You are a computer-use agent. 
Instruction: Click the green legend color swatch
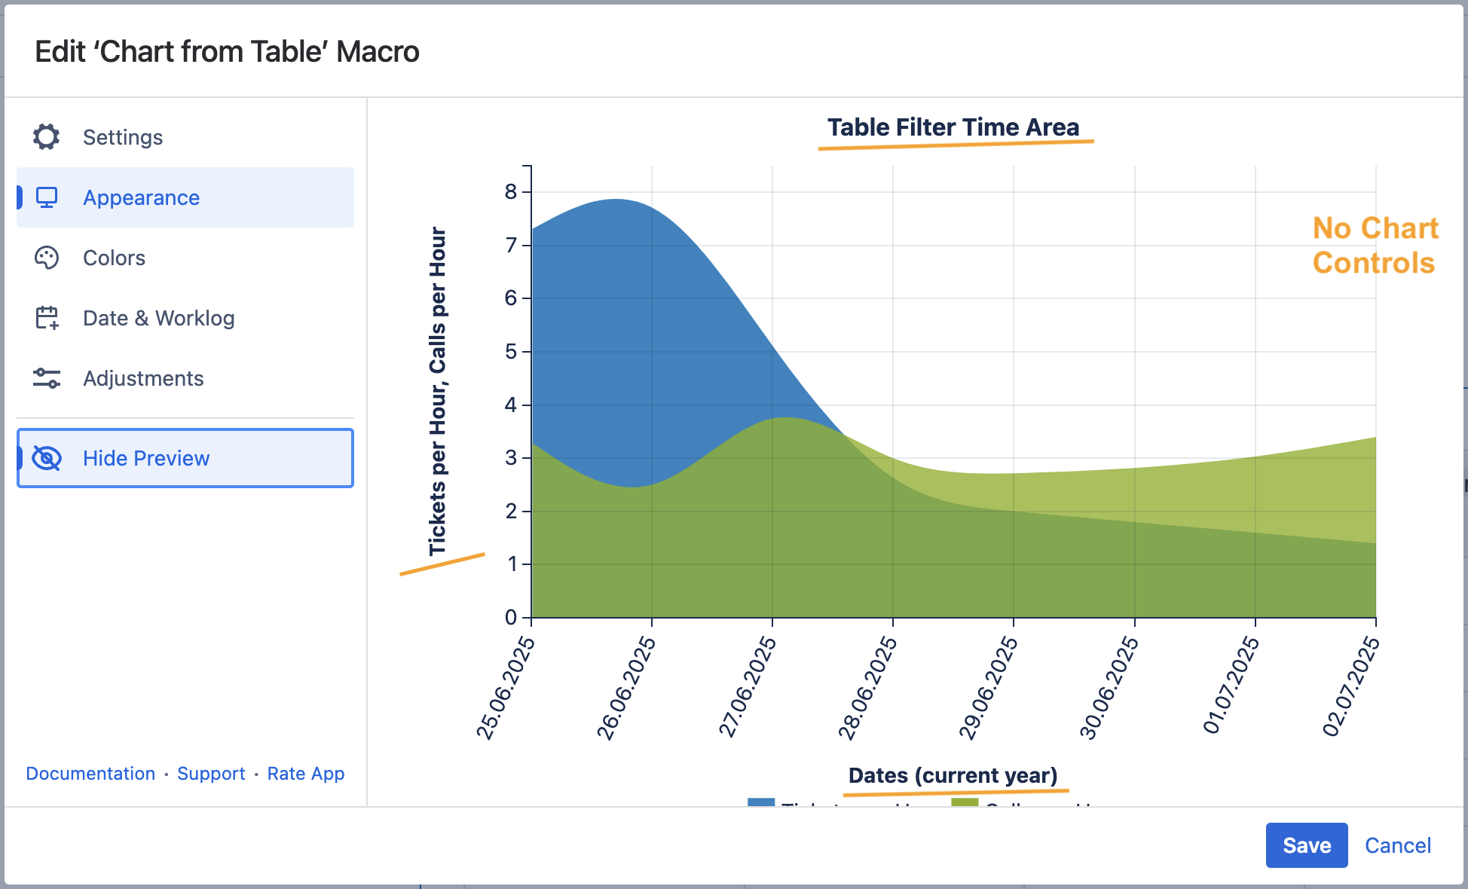tap(965, 802)
